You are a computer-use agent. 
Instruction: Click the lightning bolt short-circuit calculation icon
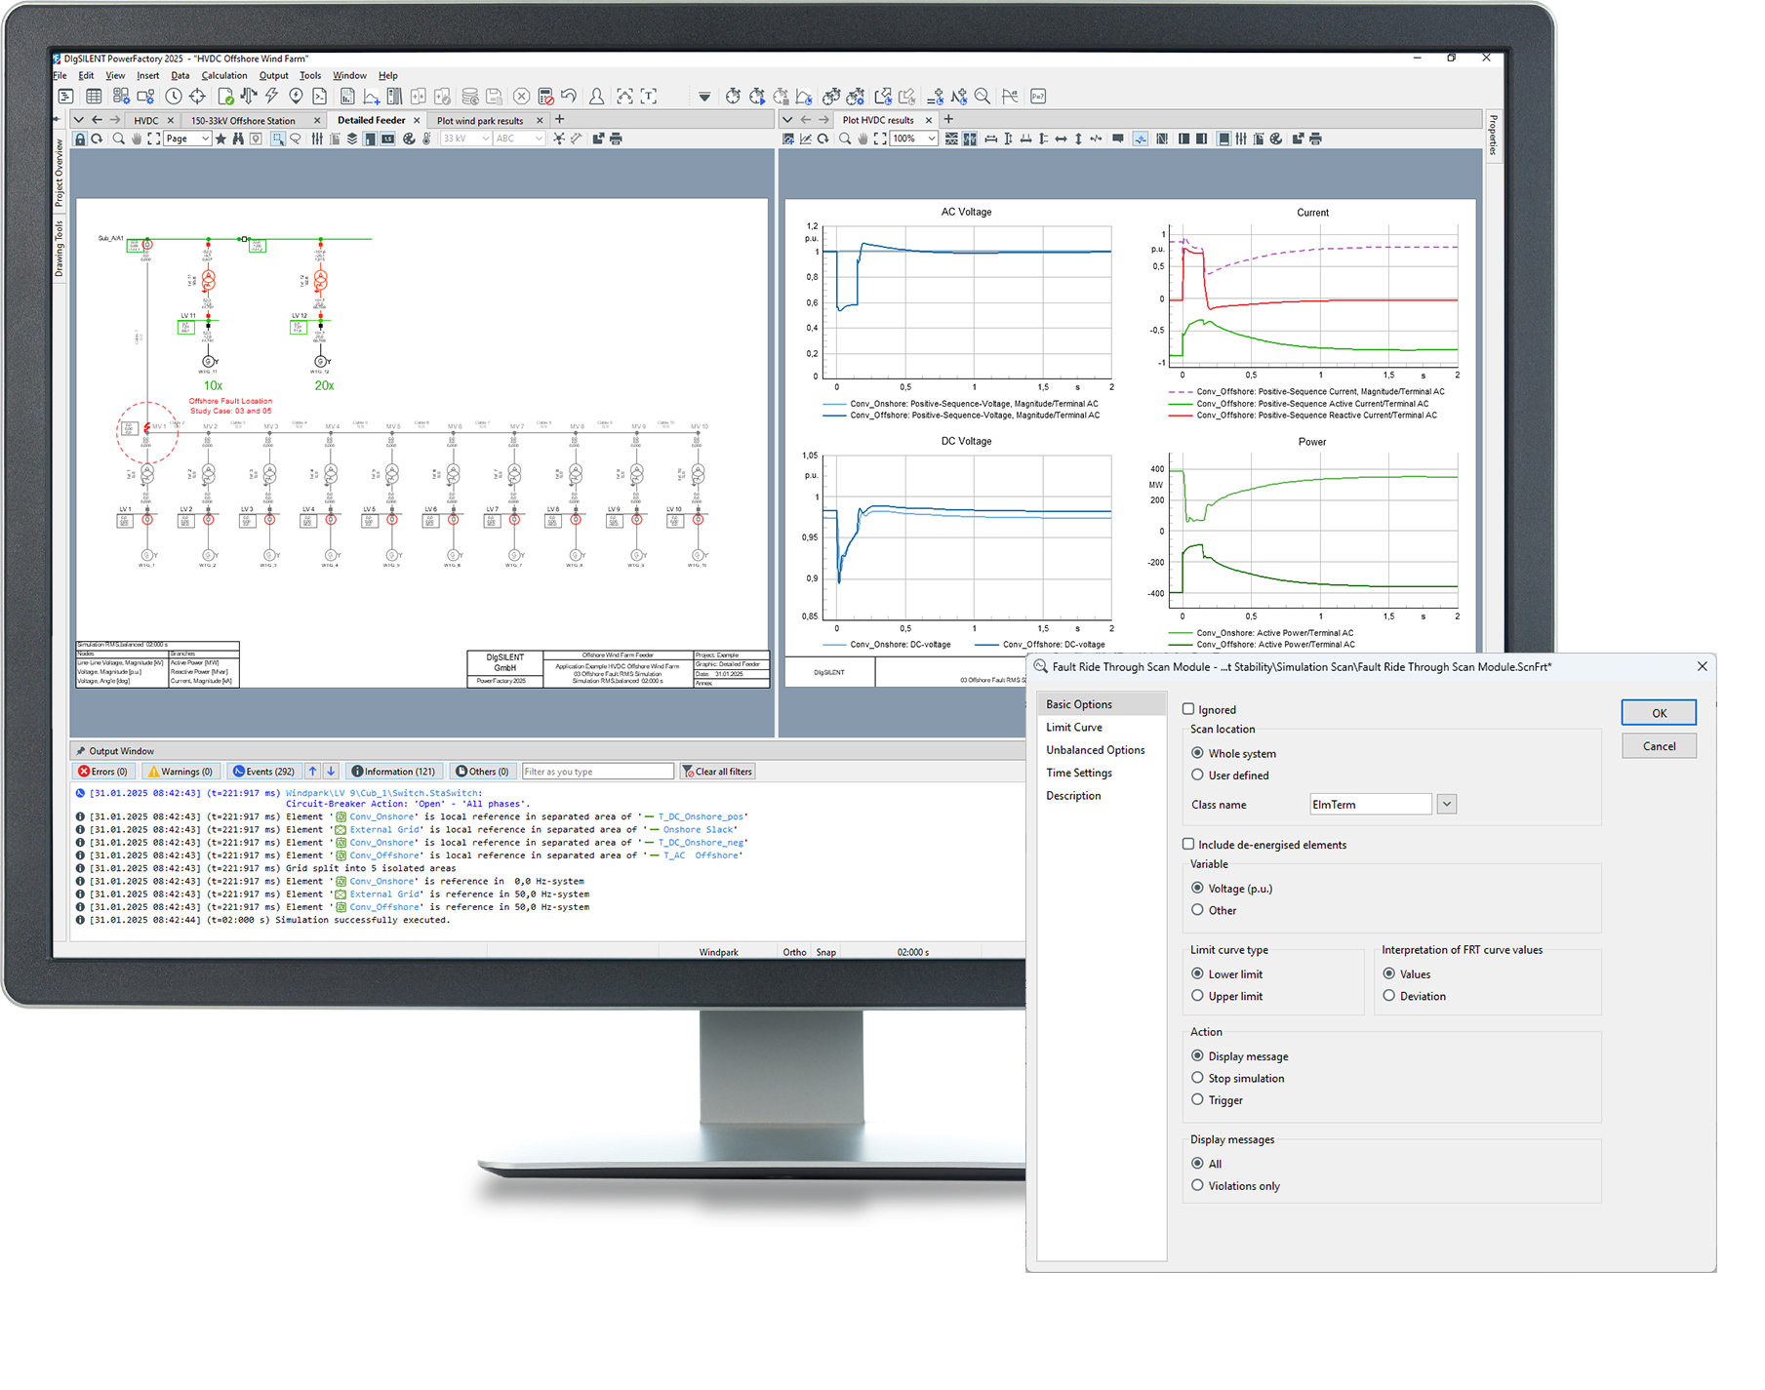(x=272, y=96)
